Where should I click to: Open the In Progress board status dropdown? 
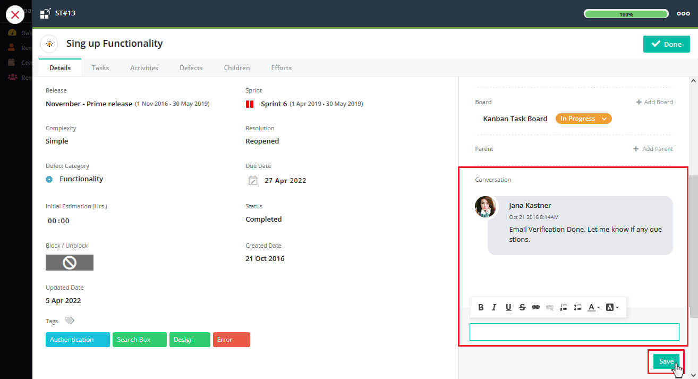pos(583,119)
